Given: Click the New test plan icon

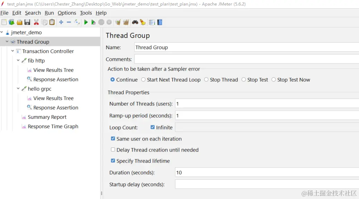Looking at the screenshot, I should point(4,22).
